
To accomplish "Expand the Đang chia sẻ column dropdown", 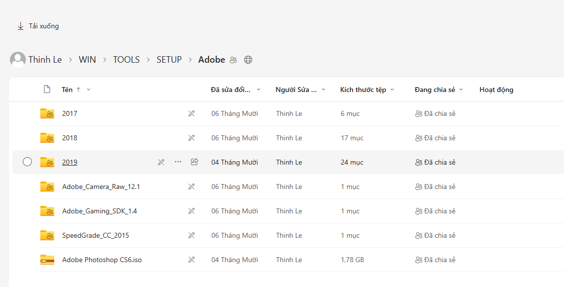I will pos(461,90).
